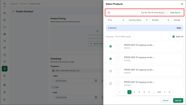This screenshot has height=105, width=186.
Task: Open the Packaging filter dropdown
Action: [177, 20]
